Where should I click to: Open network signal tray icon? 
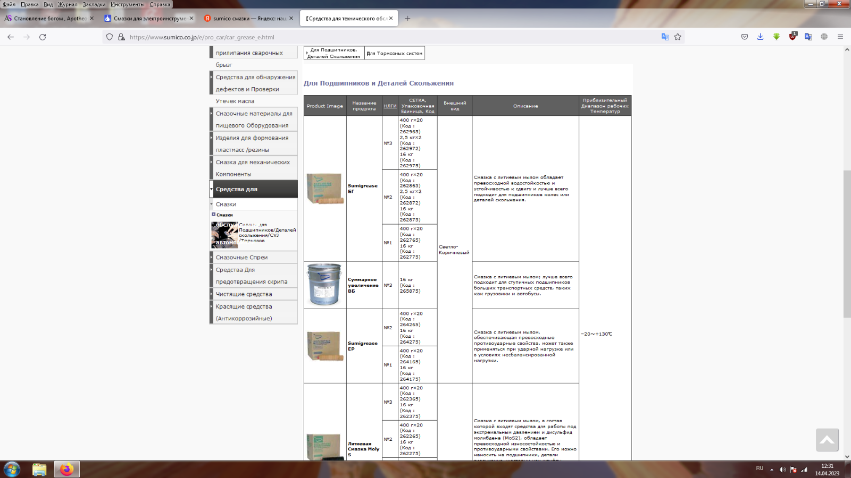pos(804,470)
